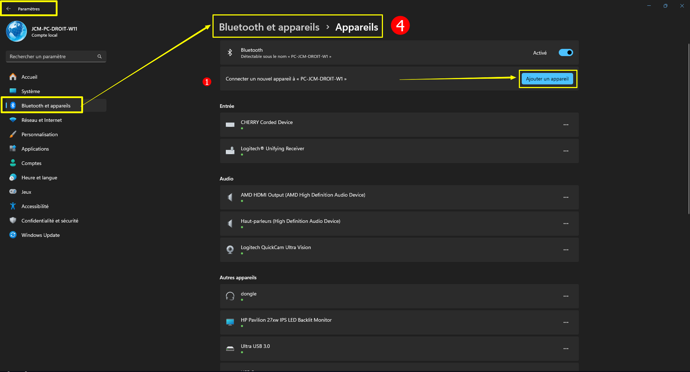Viewport: 690px width, 372px height.
Task: Open more options for AMD HDMI Output
Action: (x=566, y=197)
